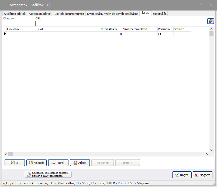Viewport: 217px width, 187px height.
Task: Click the green refresh icon
Action: point(210,21)
